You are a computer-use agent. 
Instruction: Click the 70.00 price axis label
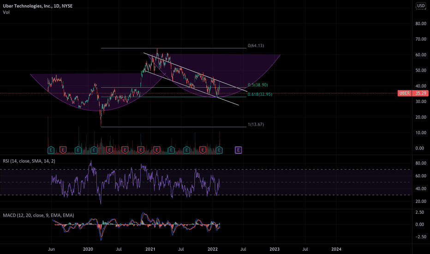(x=421, y=39)
